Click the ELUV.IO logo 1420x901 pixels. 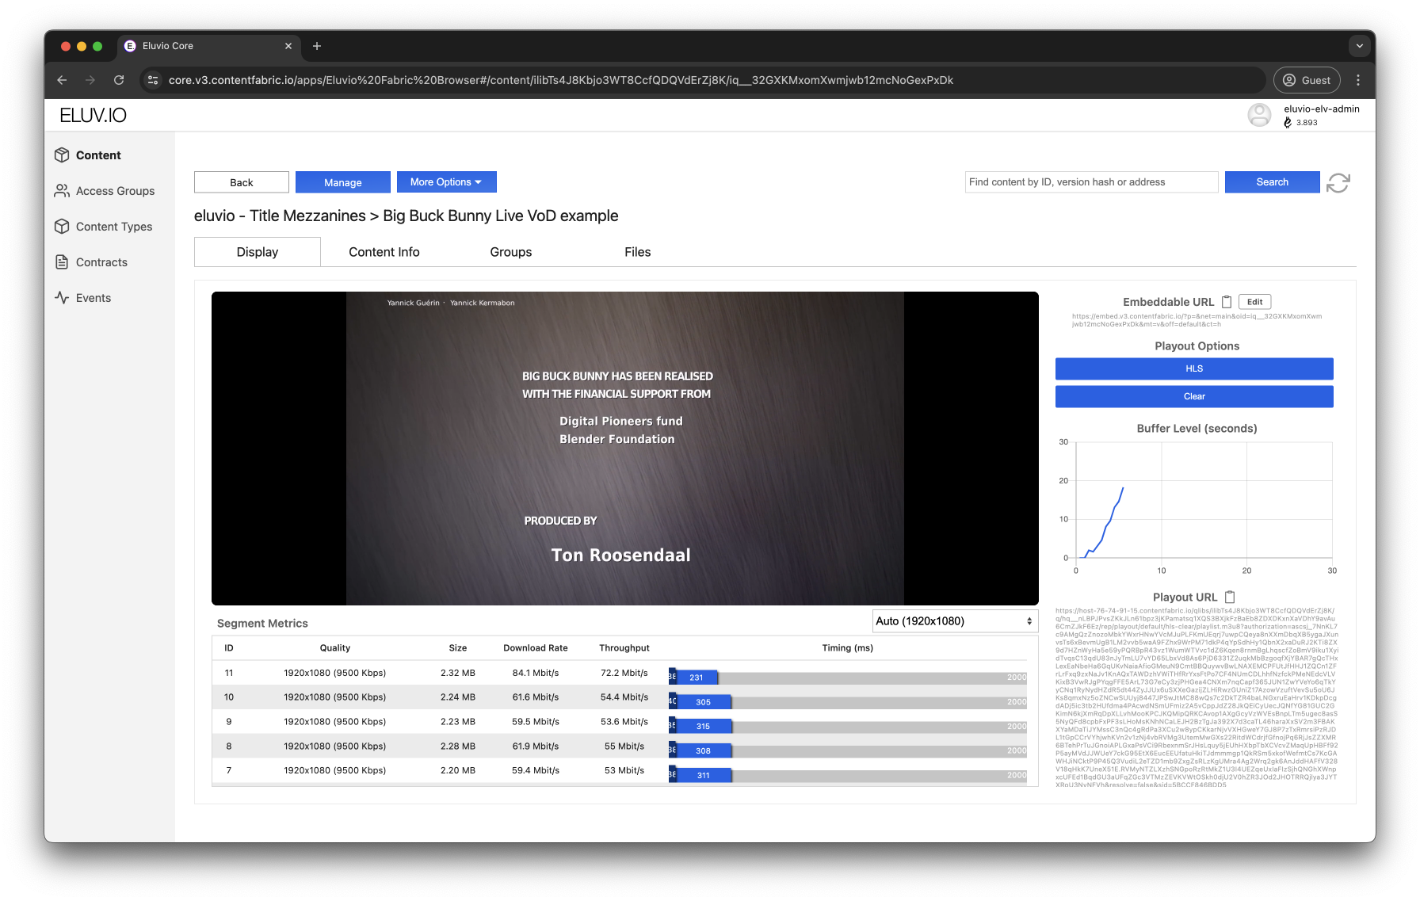coord(94,116)
